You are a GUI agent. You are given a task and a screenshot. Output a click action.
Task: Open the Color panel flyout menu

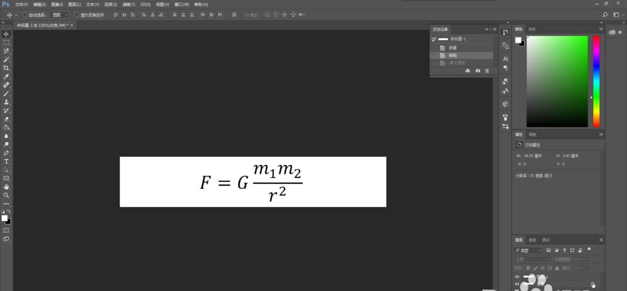click(x=601, y=29)
